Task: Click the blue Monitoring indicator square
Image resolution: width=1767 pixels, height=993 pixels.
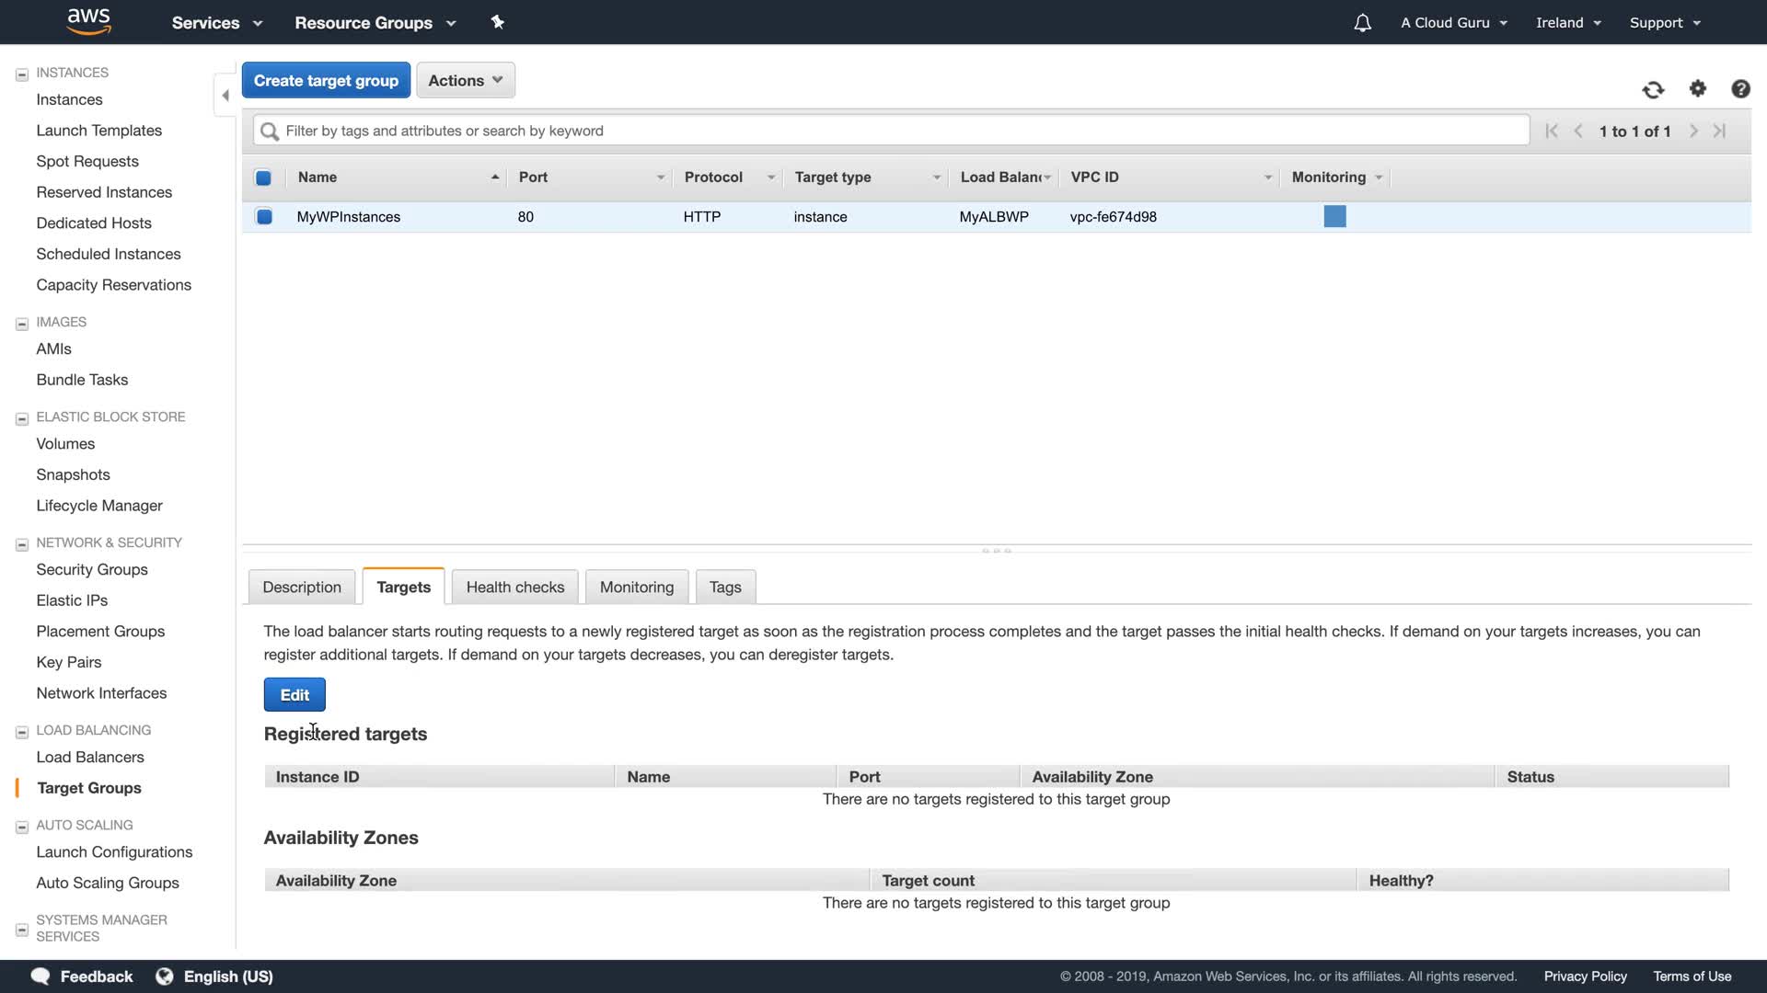Action: click(x=1334, y=217)
